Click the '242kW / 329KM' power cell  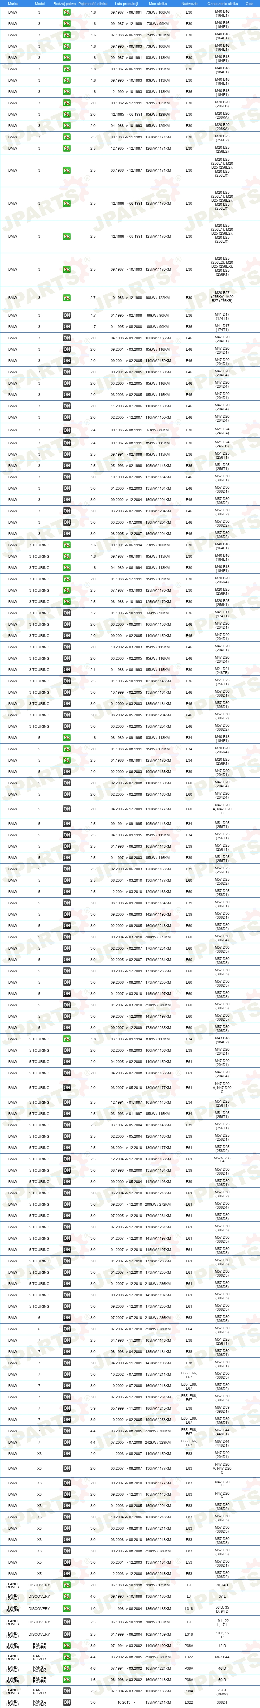point(158,1442)
